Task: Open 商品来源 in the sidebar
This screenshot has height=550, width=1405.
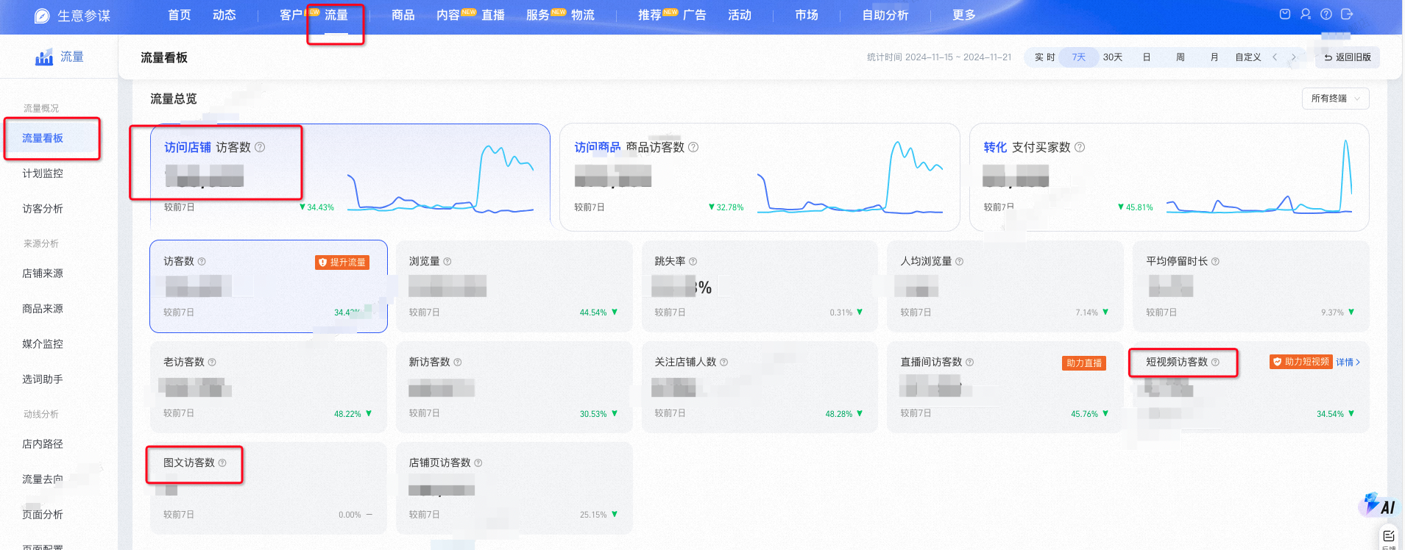Action: (x=43, y=309)
